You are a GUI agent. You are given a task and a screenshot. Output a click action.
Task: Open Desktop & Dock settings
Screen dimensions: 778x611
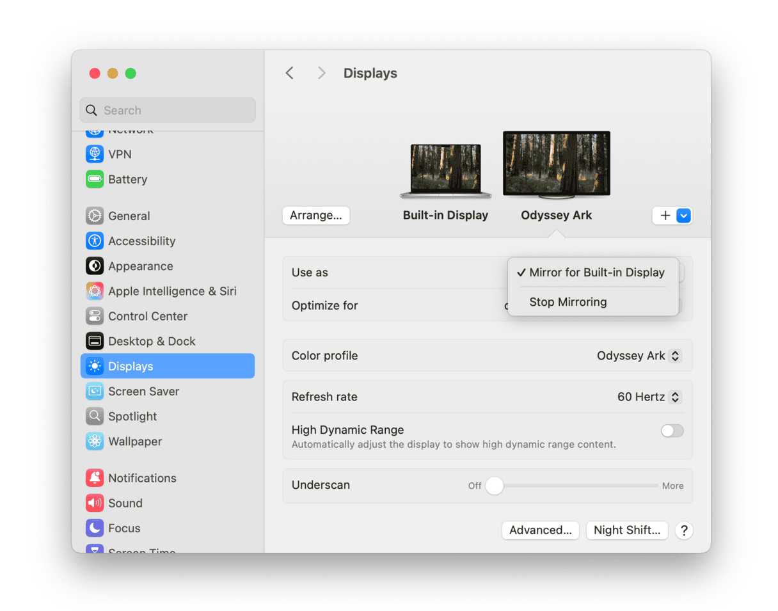[168, 341]
